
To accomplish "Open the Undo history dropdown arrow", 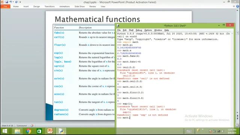I will coord(13,2).
